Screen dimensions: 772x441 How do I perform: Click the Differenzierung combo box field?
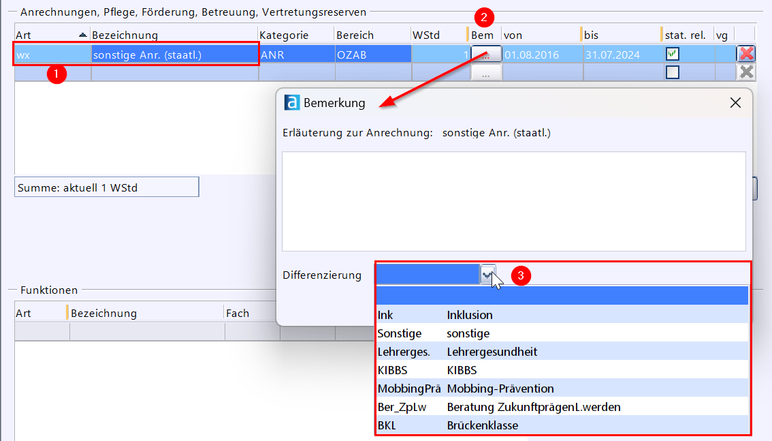428,275
